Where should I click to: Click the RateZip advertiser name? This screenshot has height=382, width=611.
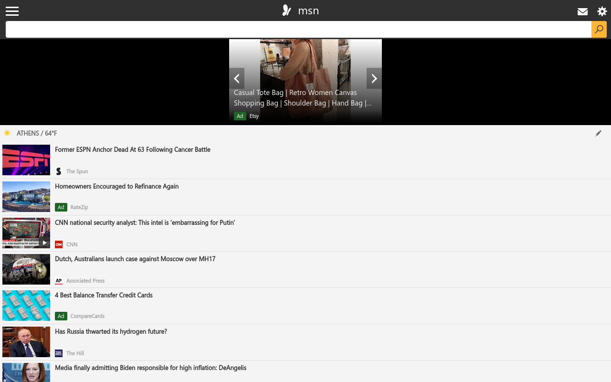click(x=79, y=207)
